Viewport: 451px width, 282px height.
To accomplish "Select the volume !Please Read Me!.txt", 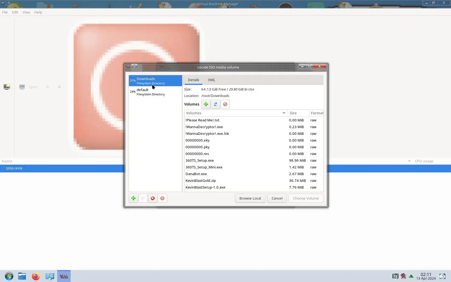I will click(254, 120).
